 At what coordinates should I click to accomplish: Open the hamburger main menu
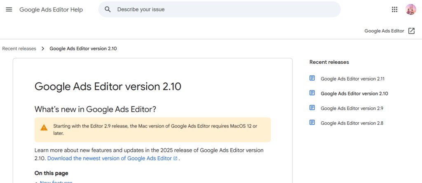coord(9,9)
